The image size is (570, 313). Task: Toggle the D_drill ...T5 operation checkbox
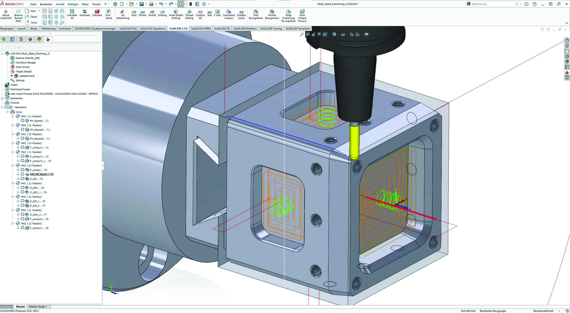[x=22, y=179]
